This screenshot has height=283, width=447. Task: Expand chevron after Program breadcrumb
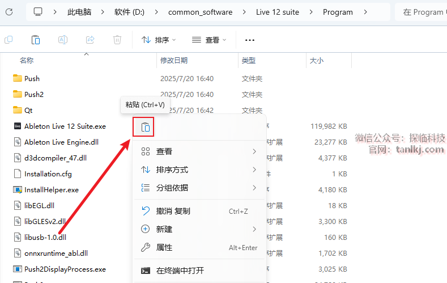click(x=365, y=12)
